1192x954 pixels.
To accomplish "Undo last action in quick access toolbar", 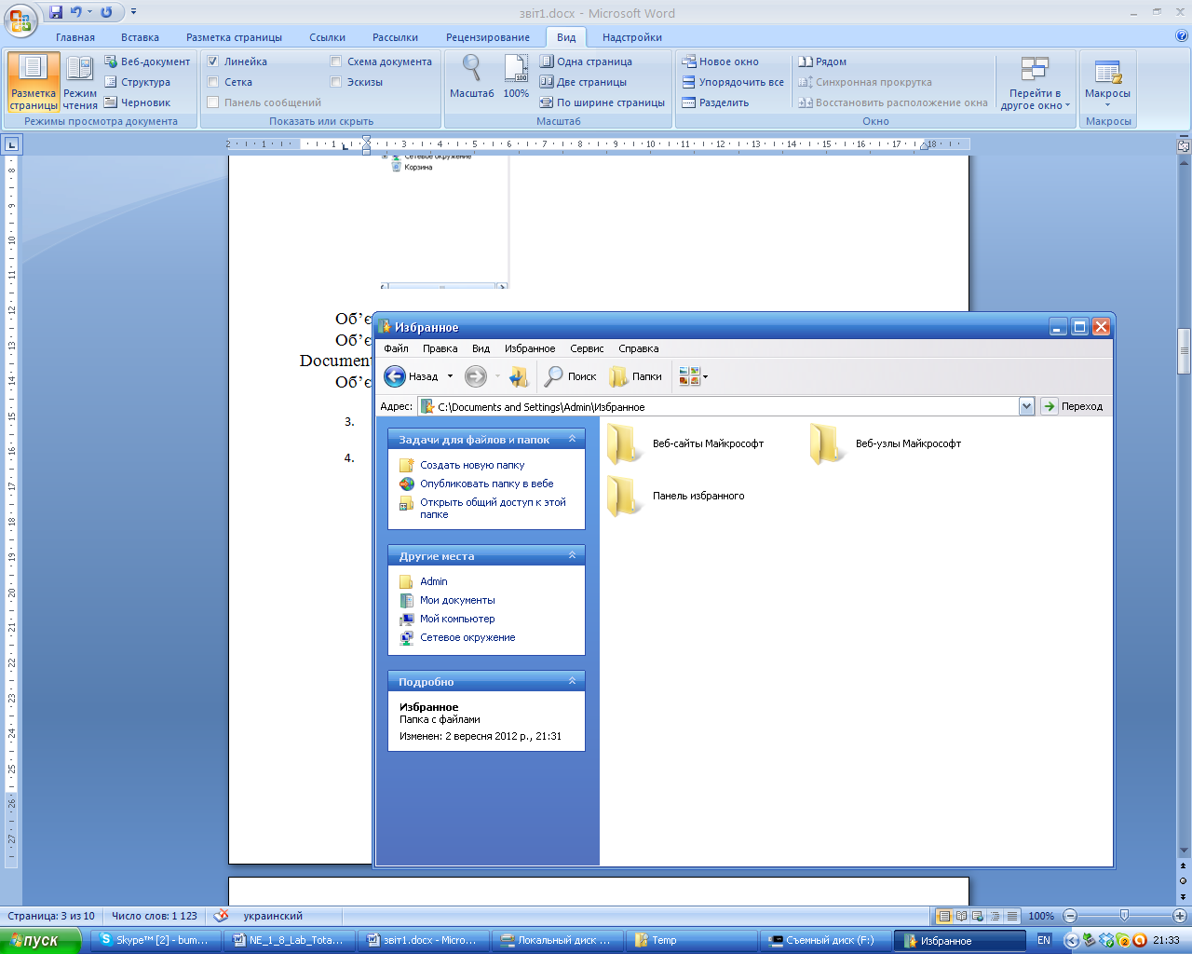I will point(76,12).
